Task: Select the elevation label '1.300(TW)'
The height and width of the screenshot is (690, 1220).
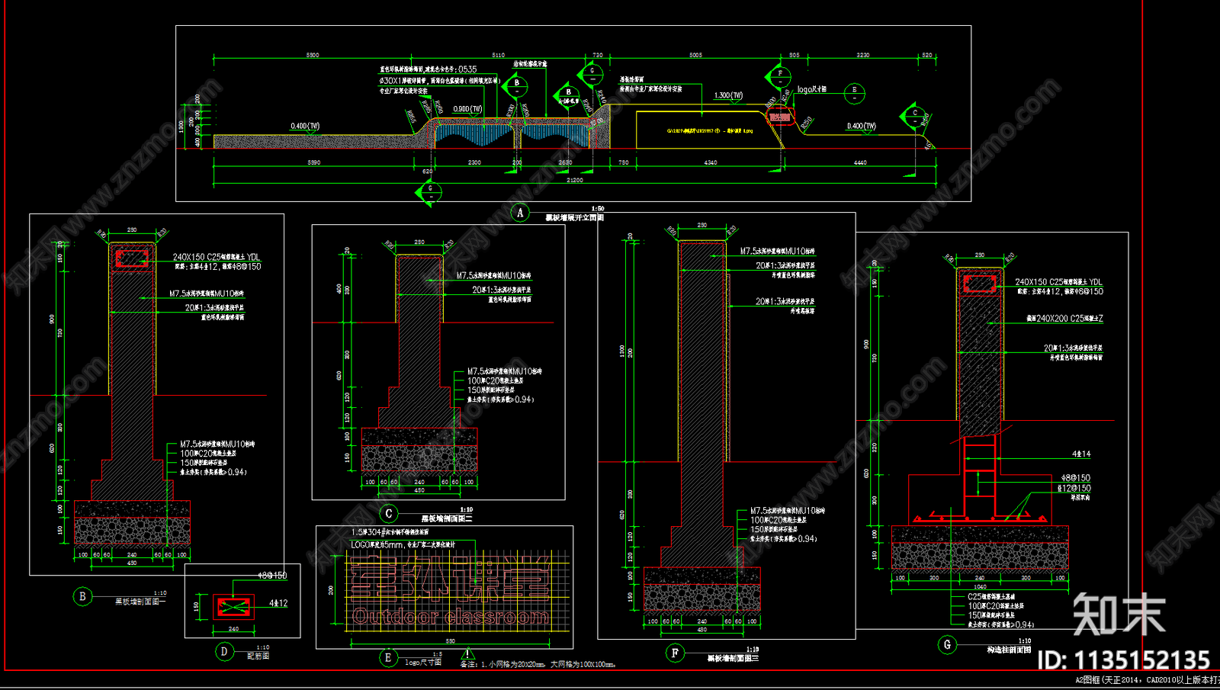Action: point(728,95)
